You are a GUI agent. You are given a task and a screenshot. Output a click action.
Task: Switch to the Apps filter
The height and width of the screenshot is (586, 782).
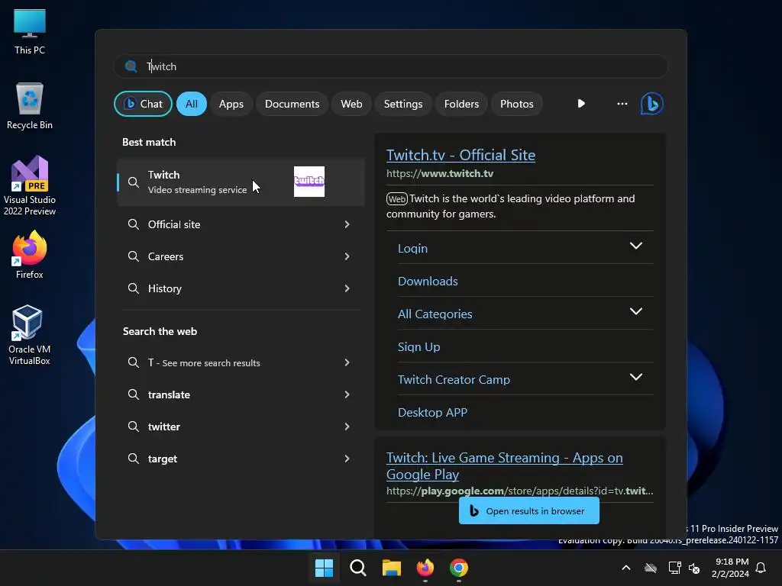231,104
